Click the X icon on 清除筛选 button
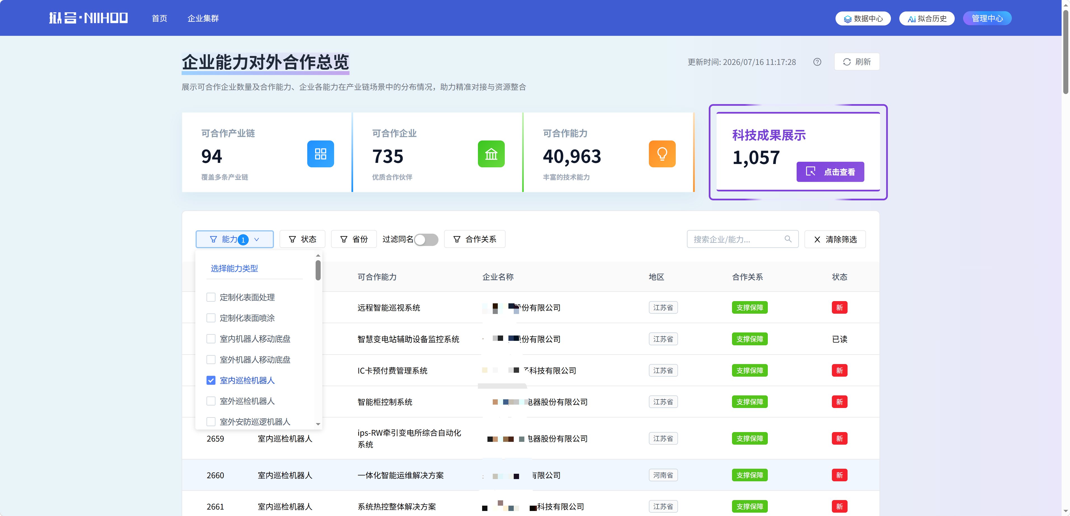The height and width of the screenshot is (516, 1070). tap(817, 239)
